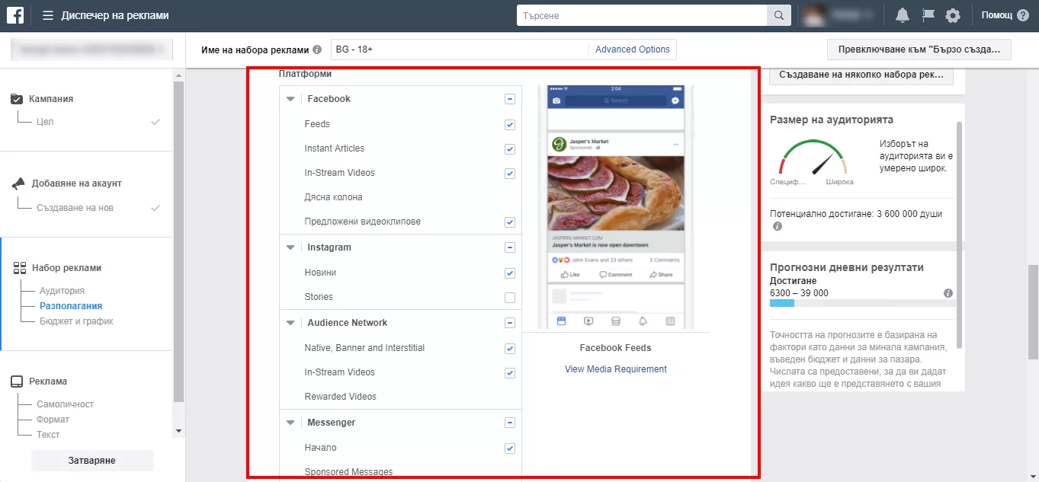
Task: Collapse the Audience Network section
Action: (290, 323)
